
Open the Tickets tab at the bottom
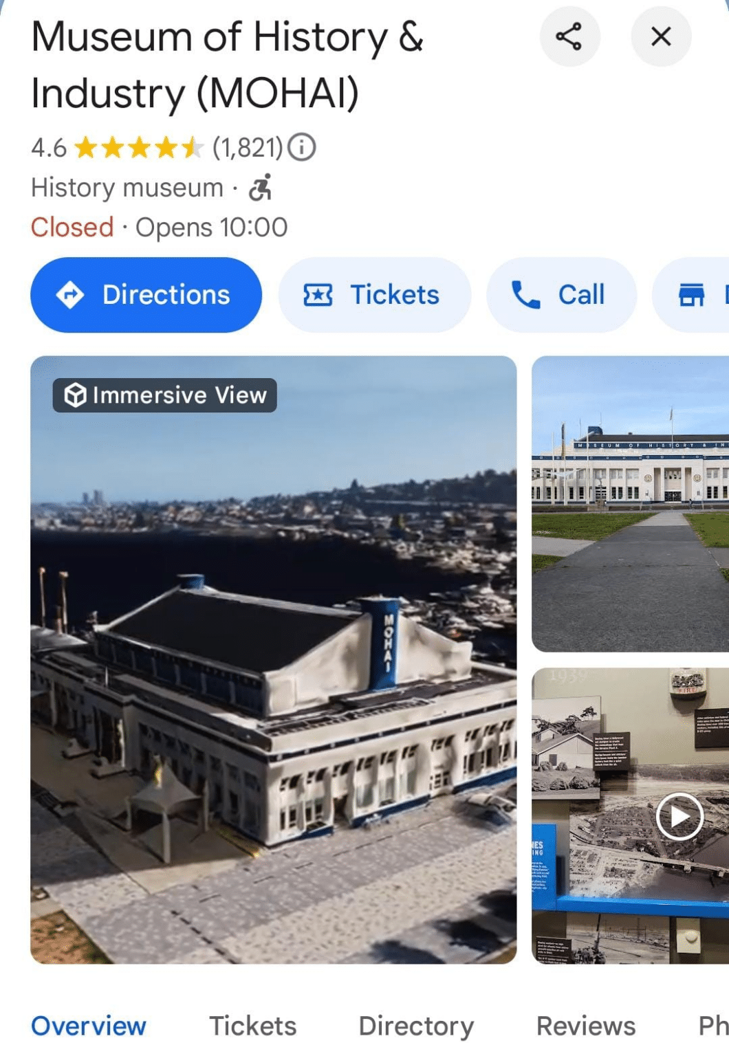(x=252, y=1026)
